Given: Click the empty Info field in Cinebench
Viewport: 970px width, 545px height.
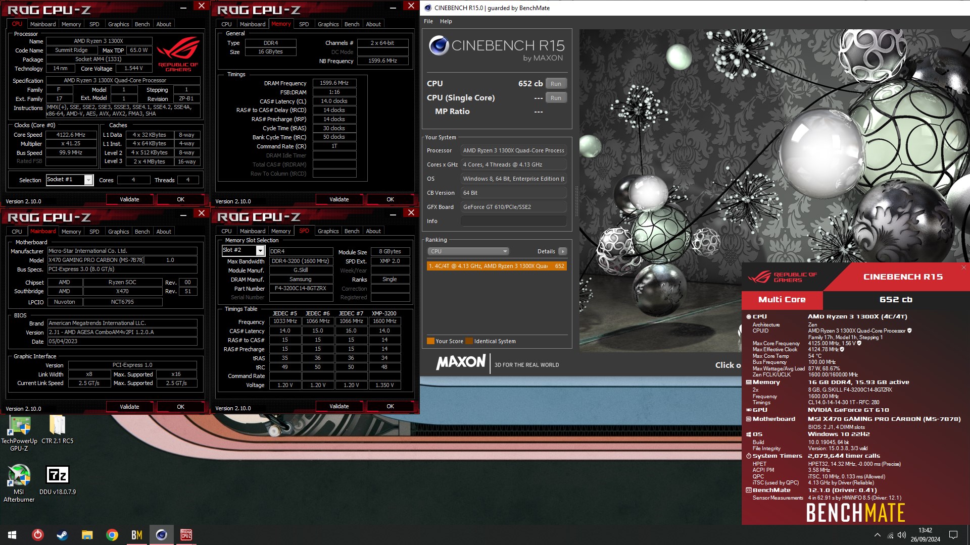Looking at the screenshot, I should click(513, 221).
